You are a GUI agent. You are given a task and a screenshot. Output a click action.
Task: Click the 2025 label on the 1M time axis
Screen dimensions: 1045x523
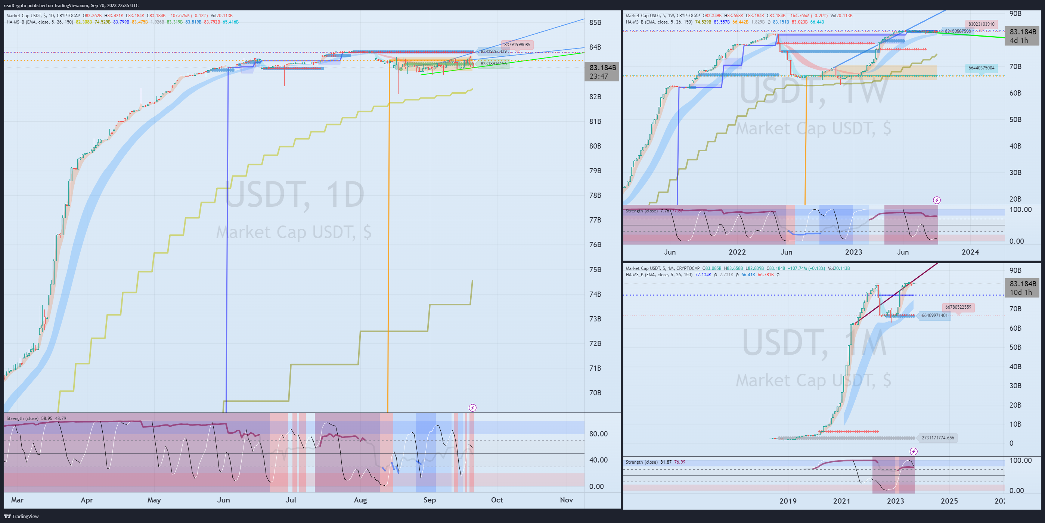(949, 501)
